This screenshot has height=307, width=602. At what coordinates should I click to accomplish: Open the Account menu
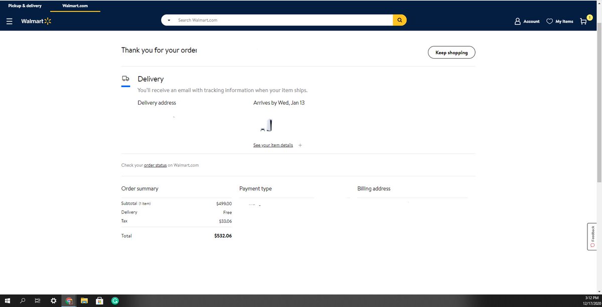pos(527,22)
